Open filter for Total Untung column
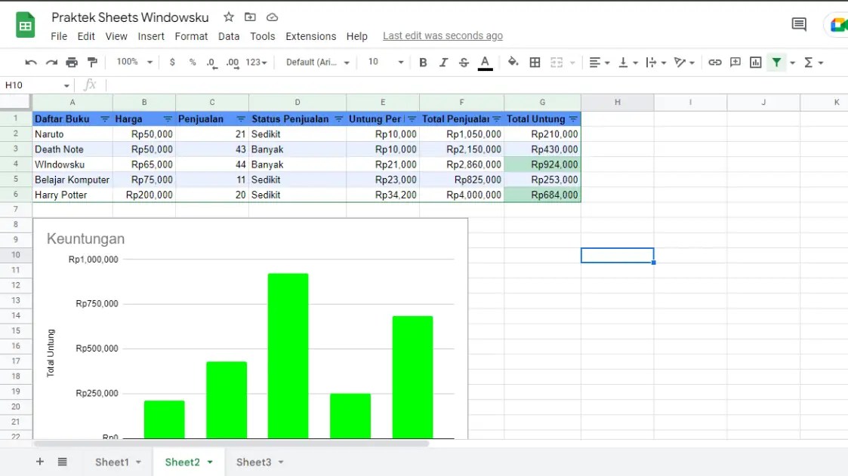Image resolution: width=848 pixels, height=476 pixels. (573, 119)
